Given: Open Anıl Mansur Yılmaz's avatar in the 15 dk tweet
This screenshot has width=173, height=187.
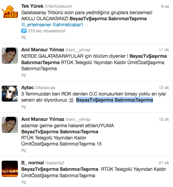Looking at the screenshot, I should click(10, 125).
